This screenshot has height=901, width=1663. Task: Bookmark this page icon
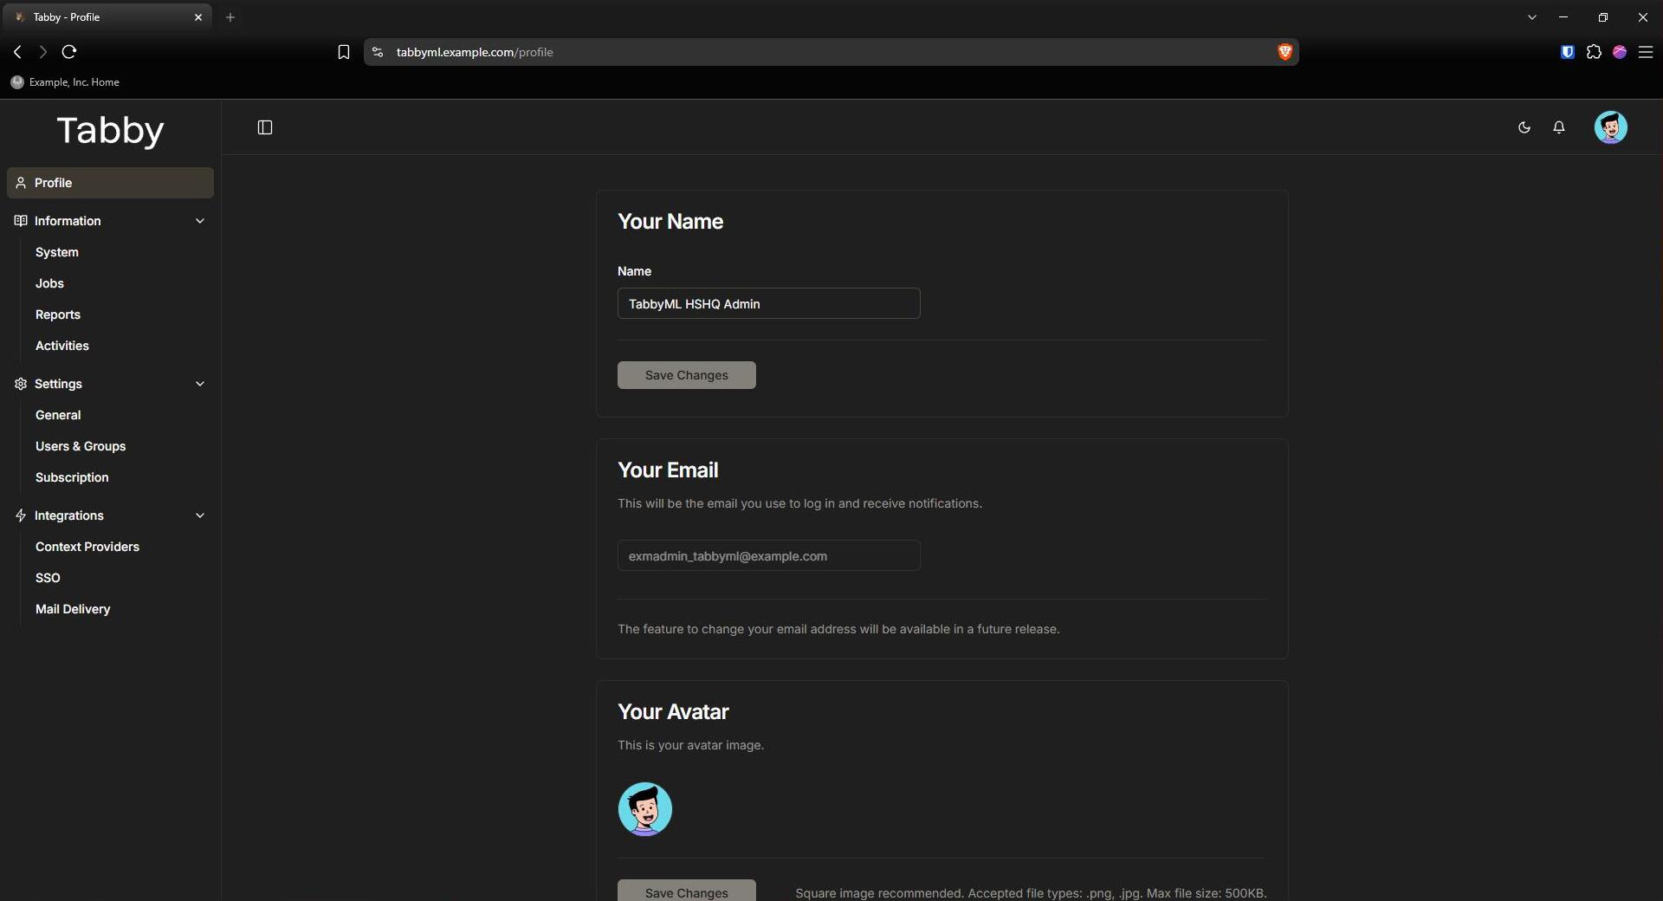click(x=344, y=52)
